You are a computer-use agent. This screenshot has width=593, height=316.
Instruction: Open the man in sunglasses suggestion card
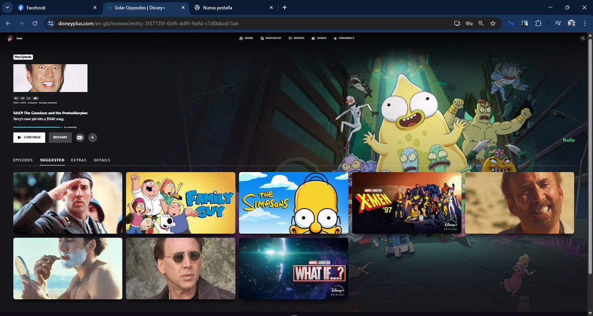click(180, 269)
